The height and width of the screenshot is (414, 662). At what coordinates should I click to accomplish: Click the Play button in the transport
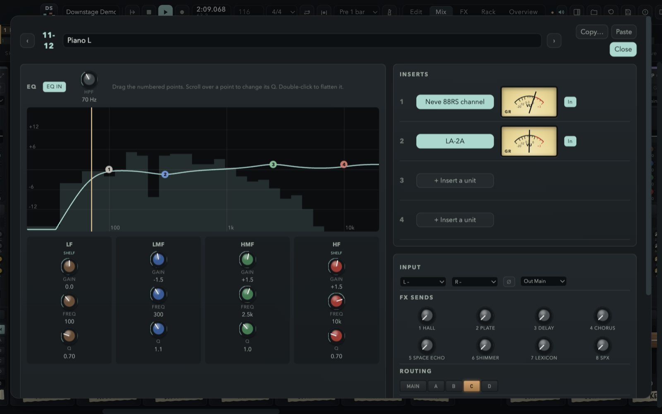(165, 12)
